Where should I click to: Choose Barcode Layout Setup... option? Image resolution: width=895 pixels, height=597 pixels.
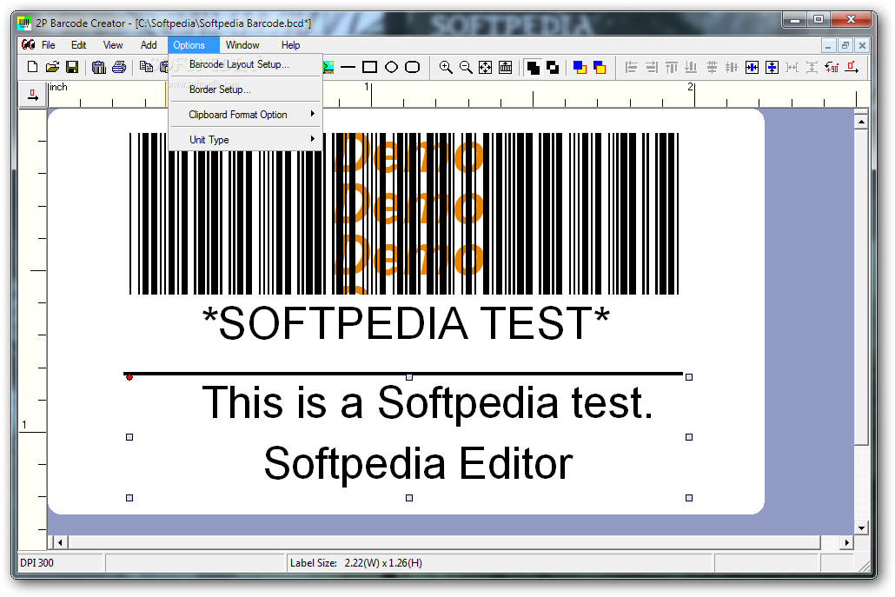point(245,64)
